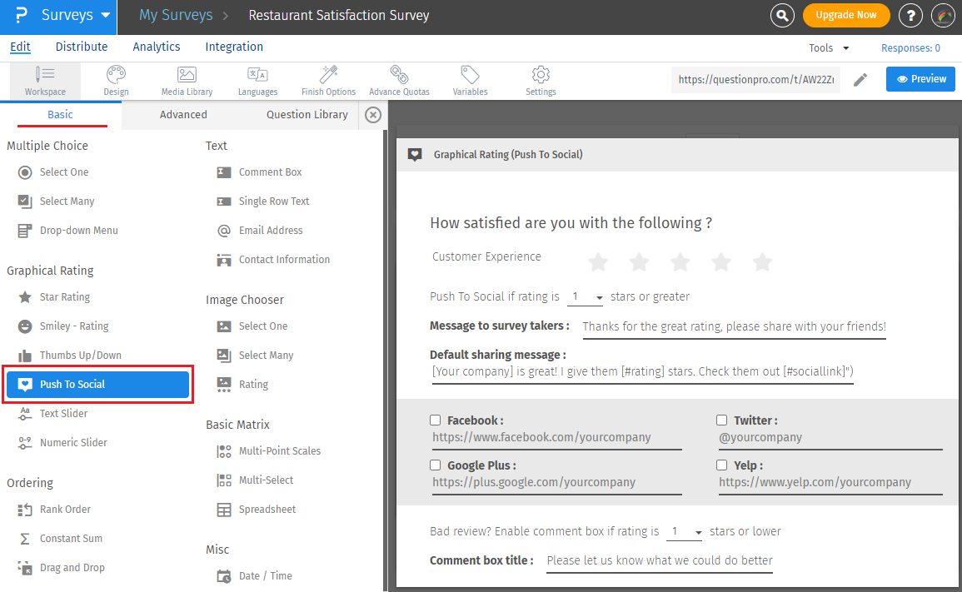Click the Upgrade Now button
The height and width of the screenshot is (592, 962).
(845, 15)
